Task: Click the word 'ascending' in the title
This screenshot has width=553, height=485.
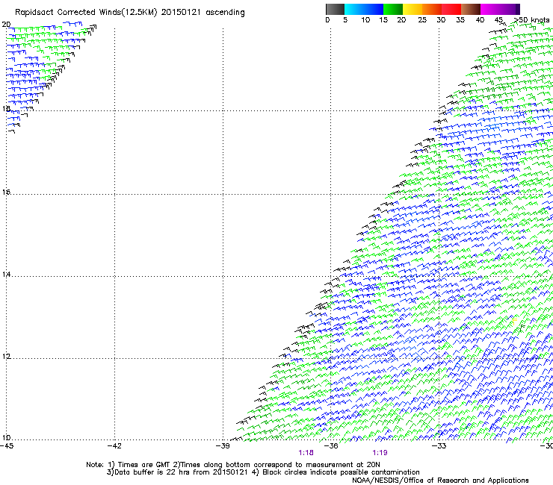Action: [225, 13]
